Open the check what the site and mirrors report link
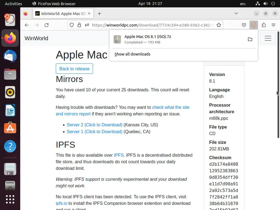Image resolution: width=280 pixels, height=210 pixels. [x=122, y=110]
